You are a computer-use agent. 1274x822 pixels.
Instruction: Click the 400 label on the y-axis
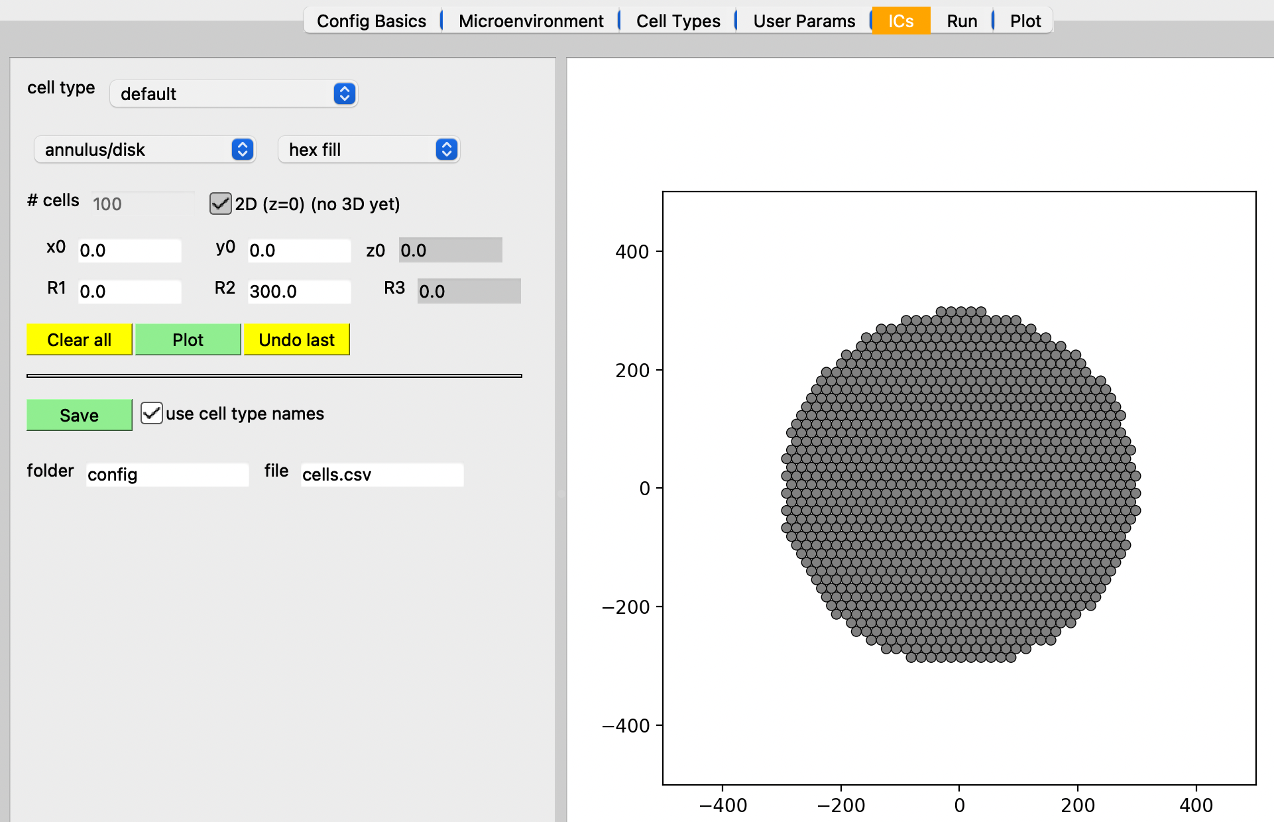(632, 252)
